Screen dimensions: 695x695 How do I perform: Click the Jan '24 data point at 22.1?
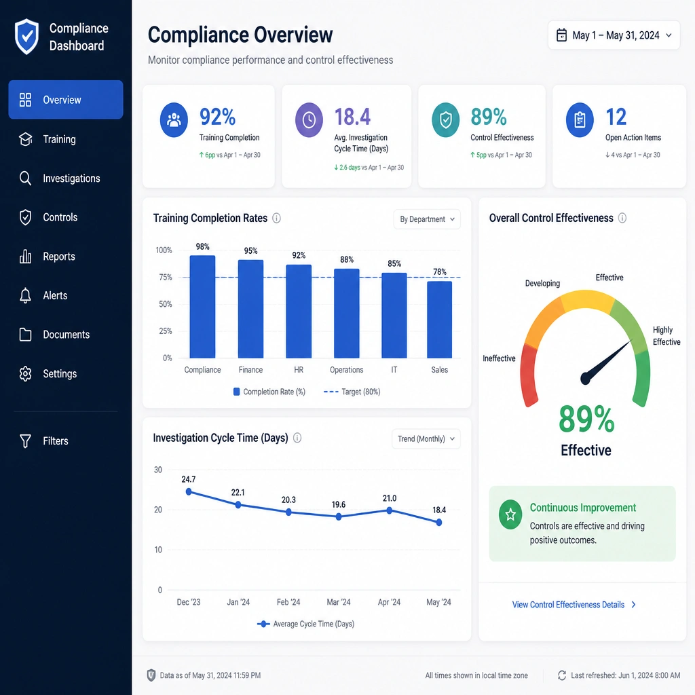click(238, 505)
